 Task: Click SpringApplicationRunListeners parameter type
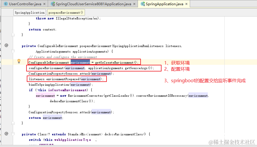point(138,46)
